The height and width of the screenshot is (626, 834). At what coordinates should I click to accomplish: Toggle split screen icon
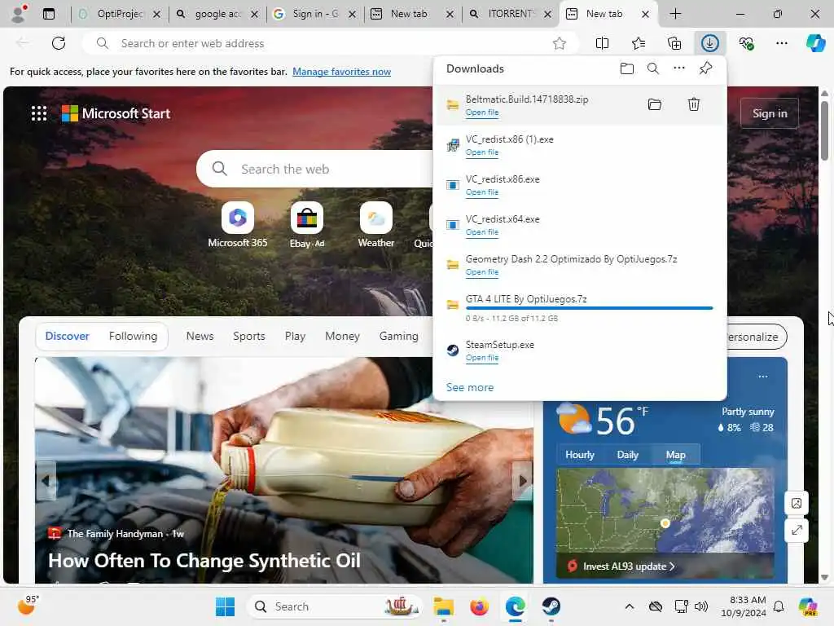[x=602, y=43]
